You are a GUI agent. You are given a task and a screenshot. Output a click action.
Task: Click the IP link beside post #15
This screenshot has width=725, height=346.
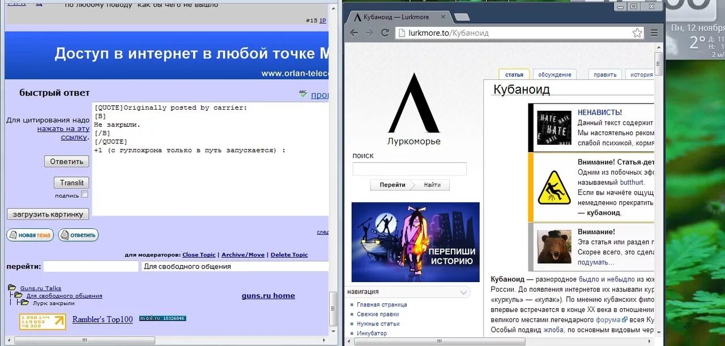tap(323, 20)
